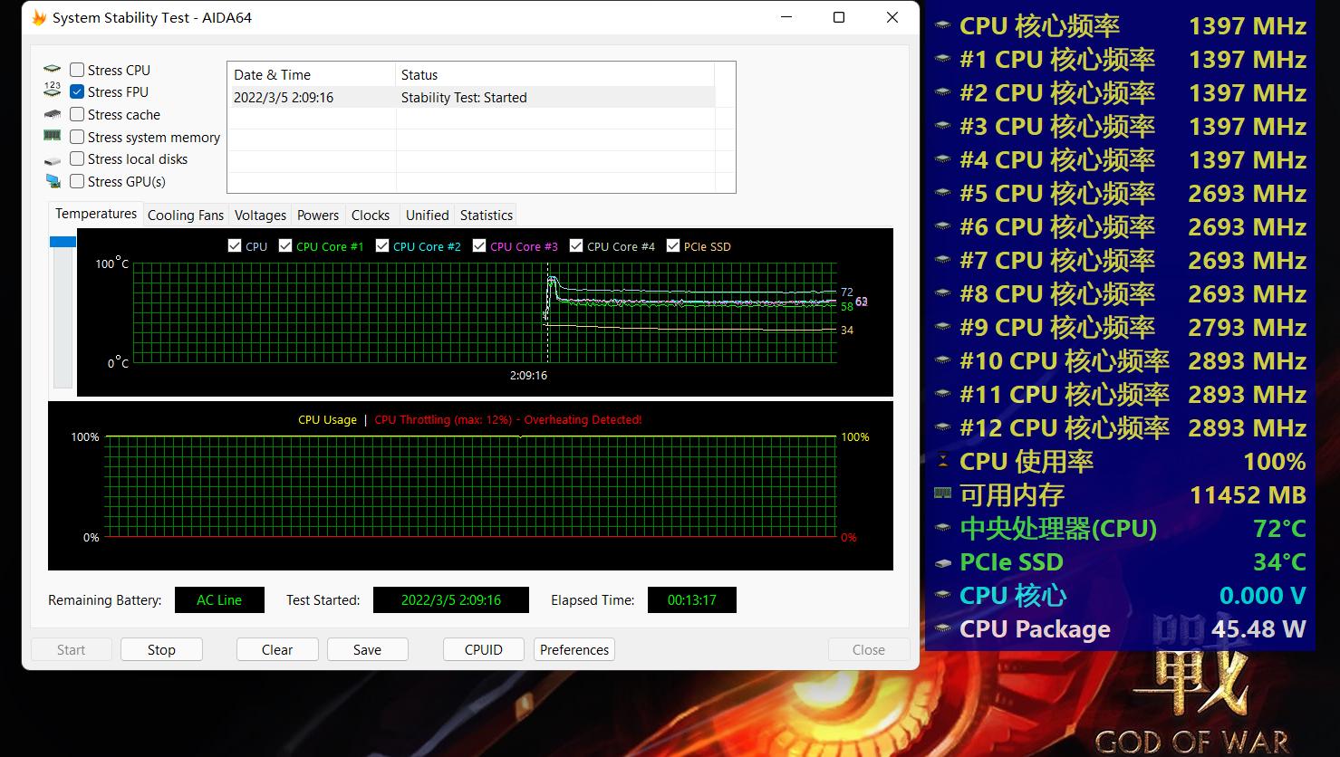Click the Status column header

554,74
